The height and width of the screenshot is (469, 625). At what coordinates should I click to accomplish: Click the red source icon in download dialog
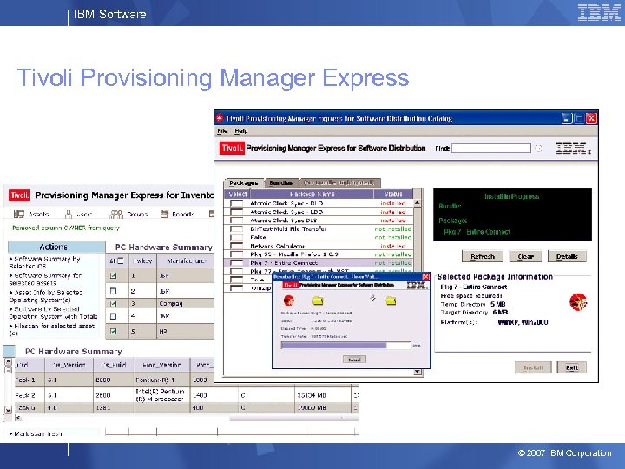click(x=288, y=301)
